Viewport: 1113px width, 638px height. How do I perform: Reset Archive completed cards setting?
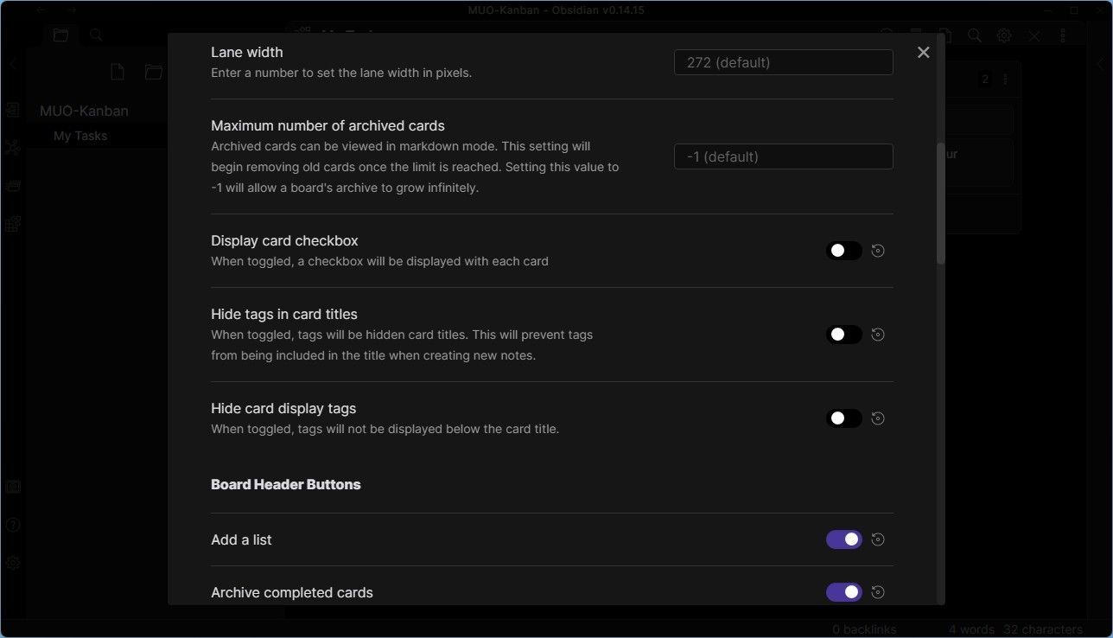[878, 592]
